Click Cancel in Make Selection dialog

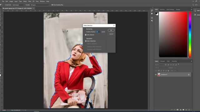[x=111, y=34]
